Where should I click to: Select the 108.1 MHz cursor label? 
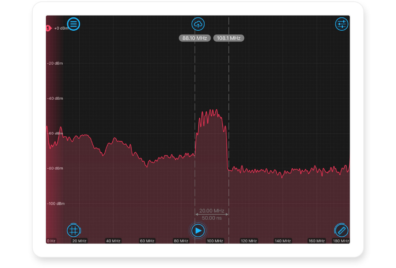229,38
